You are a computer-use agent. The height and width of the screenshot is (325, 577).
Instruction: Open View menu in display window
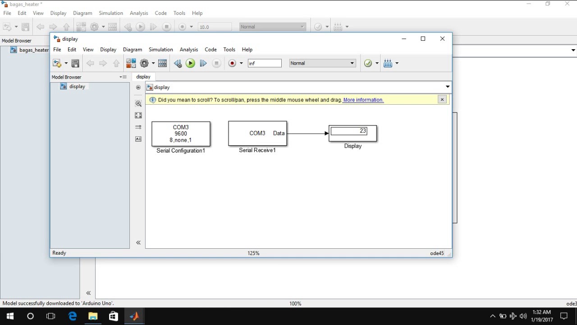(88, 49)
